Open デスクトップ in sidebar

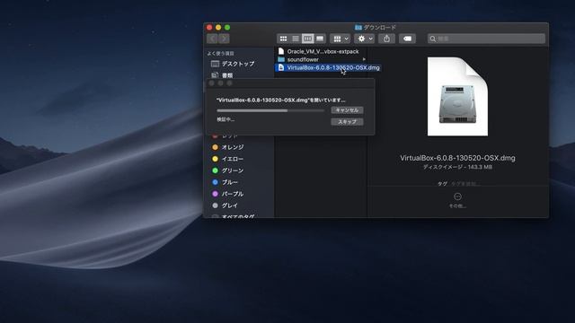click(x=237, y=64)
